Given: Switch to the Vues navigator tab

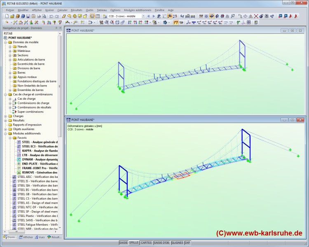Looking at the screenshot, I should click(40, 237).
